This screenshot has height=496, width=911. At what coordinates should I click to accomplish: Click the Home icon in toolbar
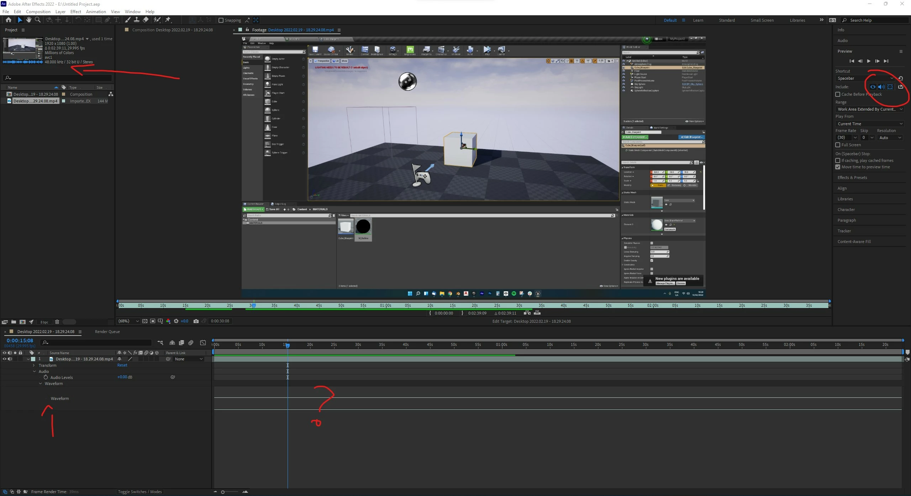9,20
